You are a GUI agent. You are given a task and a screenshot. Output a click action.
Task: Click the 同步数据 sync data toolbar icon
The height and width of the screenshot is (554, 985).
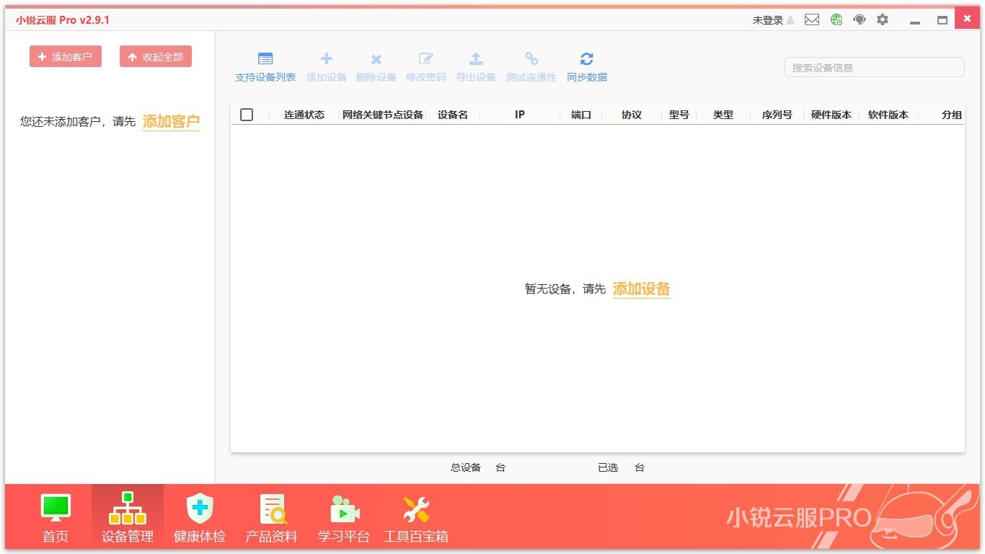[x=586, y=65]
